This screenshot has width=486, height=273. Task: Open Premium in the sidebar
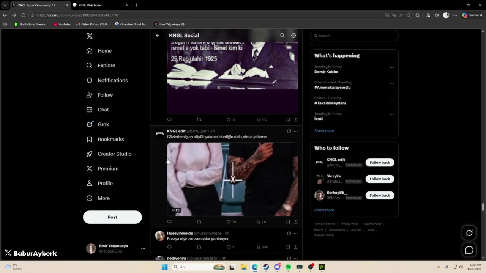(103, 169)
